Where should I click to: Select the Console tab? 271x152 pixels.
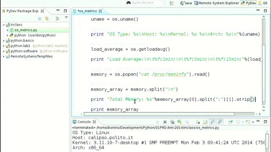pos(84,122)
